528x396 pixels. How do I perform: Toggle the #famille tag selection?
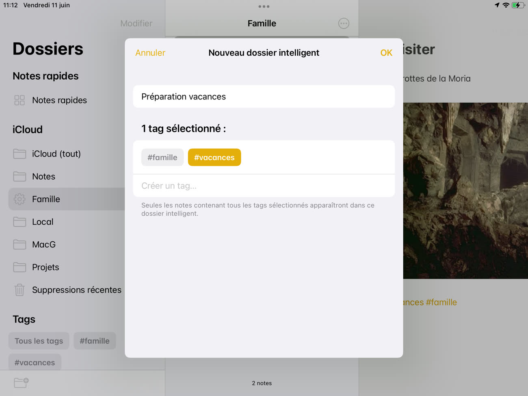point(162,157)
